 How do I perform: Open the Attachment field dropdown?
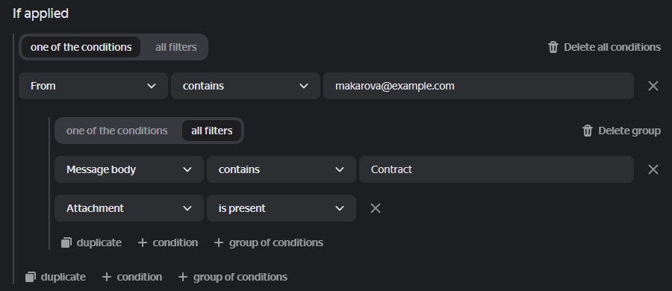[129, 208]
